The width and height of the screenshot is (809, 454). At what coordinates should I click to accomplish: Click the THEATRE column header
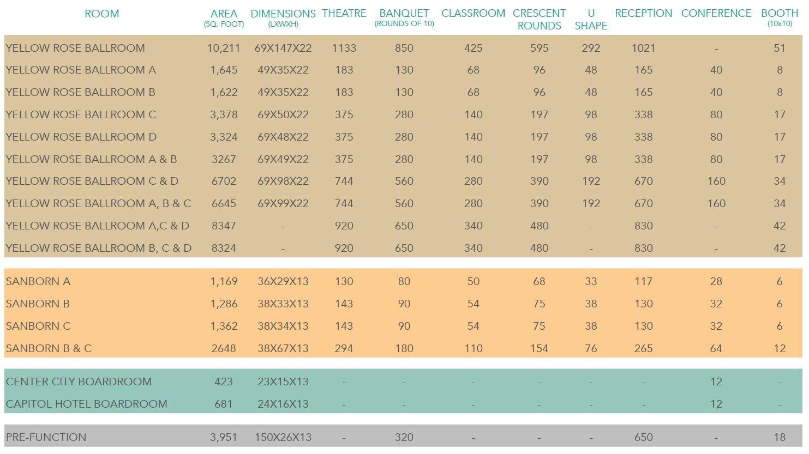coord(344,14)
